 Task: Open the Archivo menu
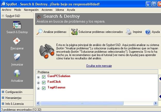coord(6,10)
